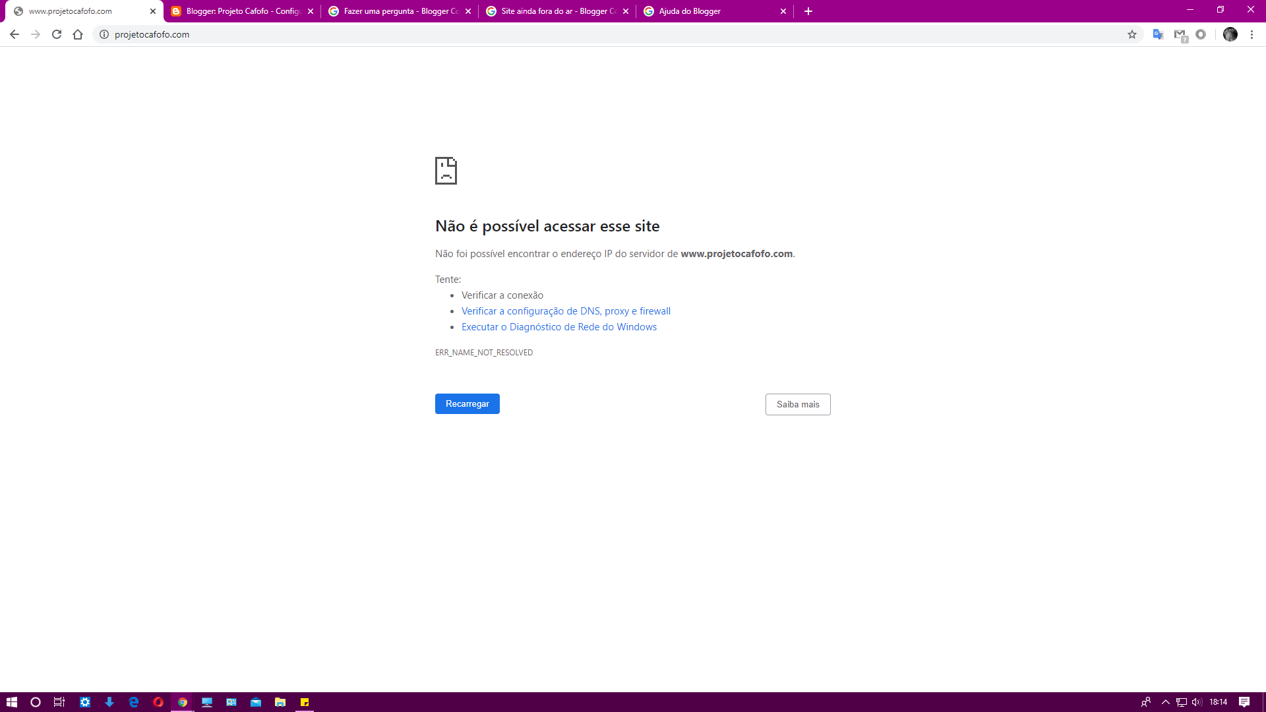Close the www.projetocafofo.com tab
The width and height of the screenshot is (1266, 712).
(x=153, y=11)
